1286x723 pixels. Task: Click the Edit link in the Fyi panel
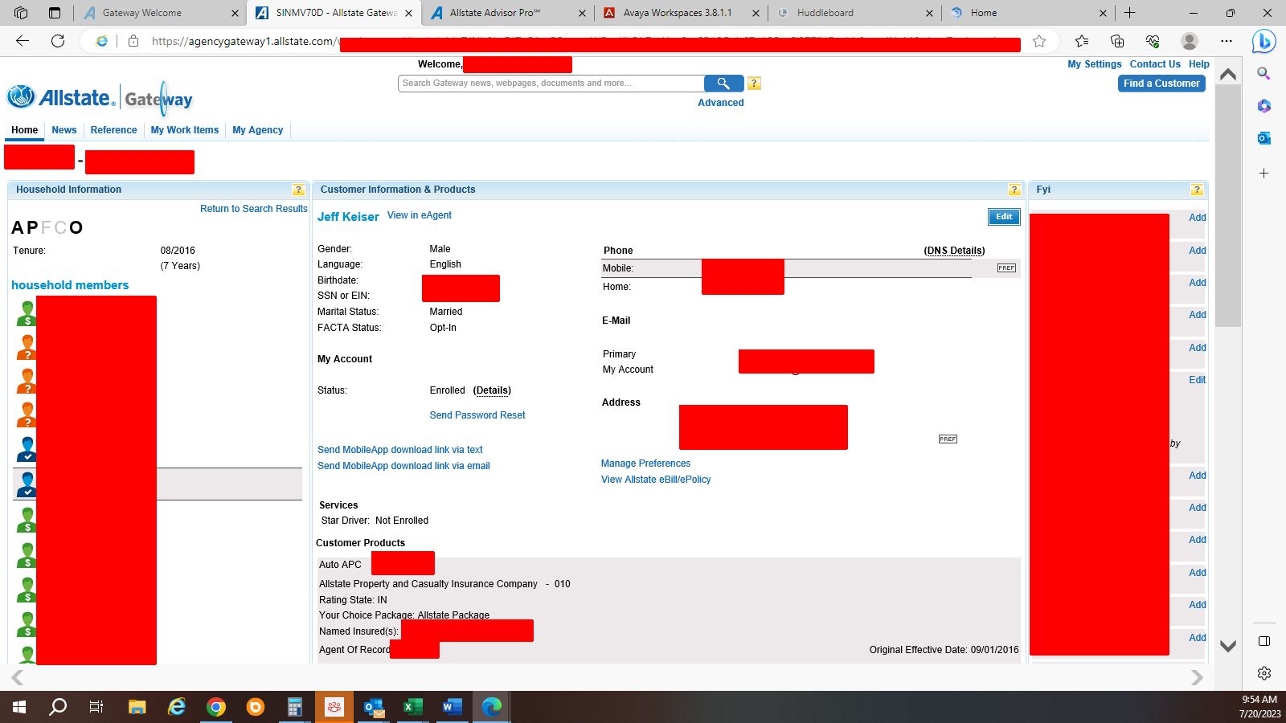coord(1197,380)
